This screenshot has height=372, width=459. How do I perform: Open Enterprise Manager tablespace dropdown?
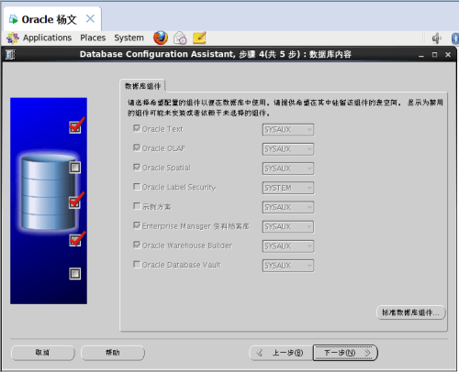[288, 227]
